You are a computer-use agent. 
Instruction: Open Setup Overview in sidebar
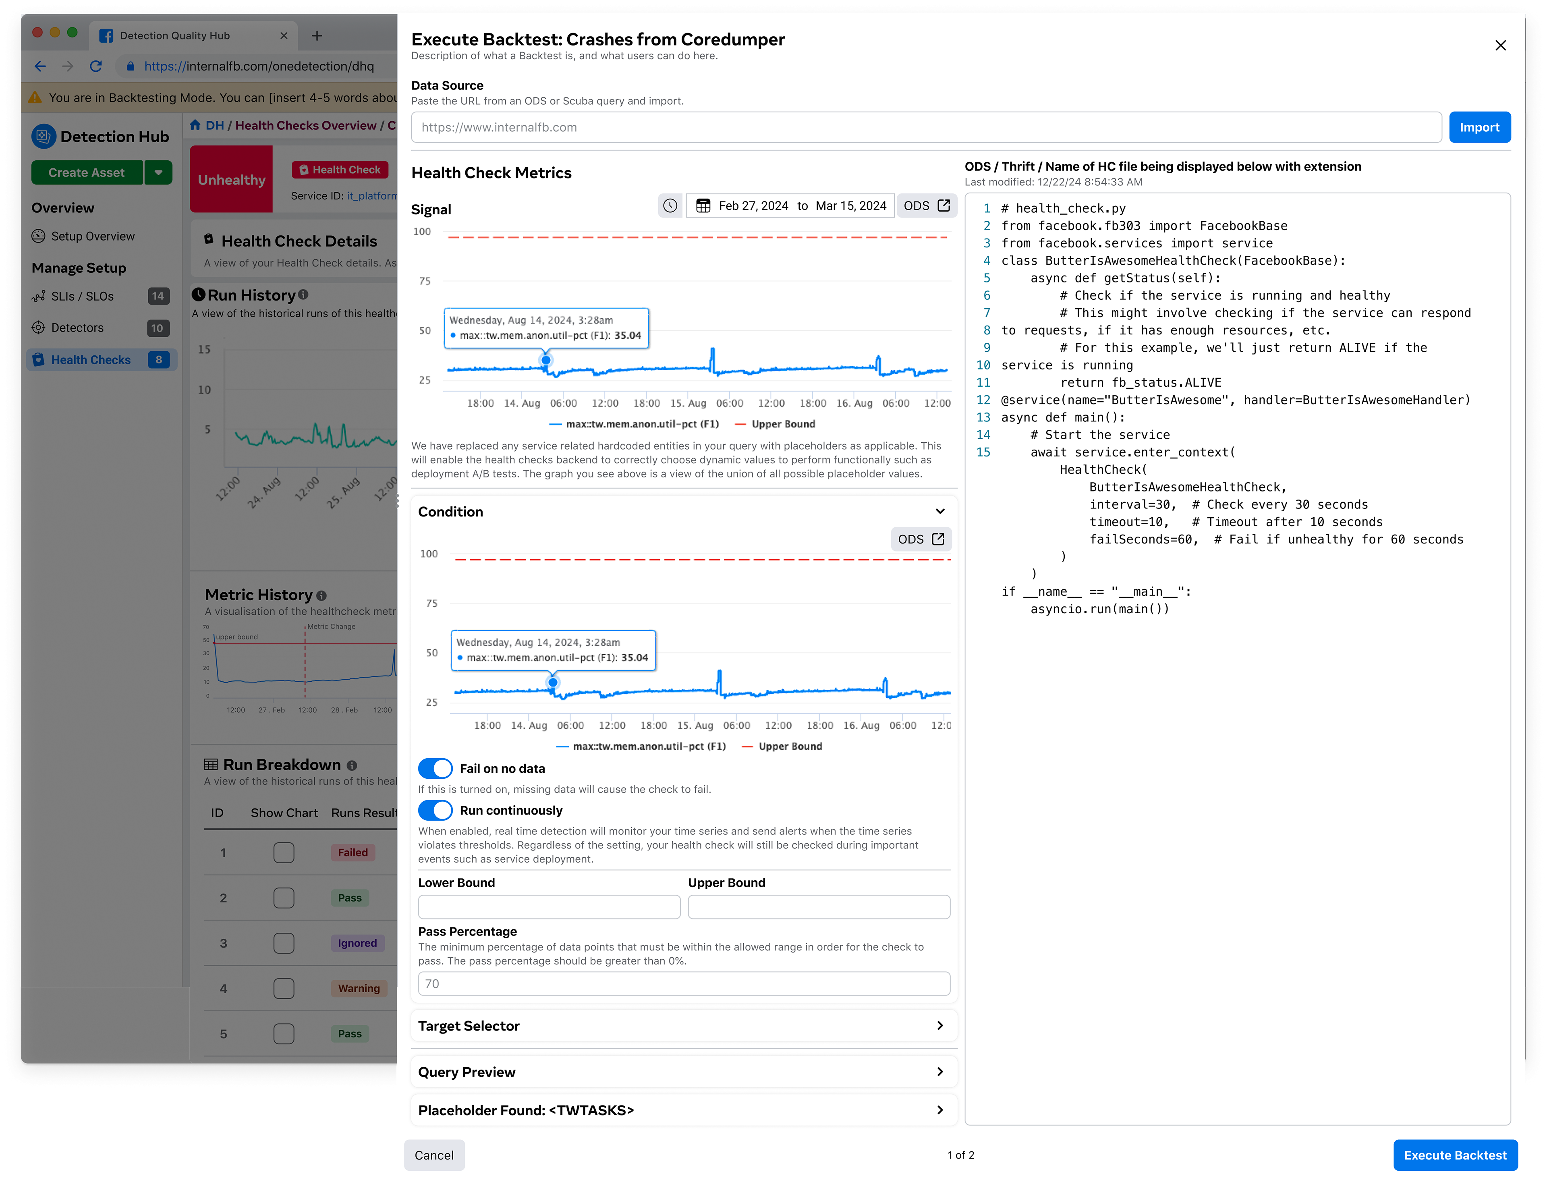coord(93,236)
